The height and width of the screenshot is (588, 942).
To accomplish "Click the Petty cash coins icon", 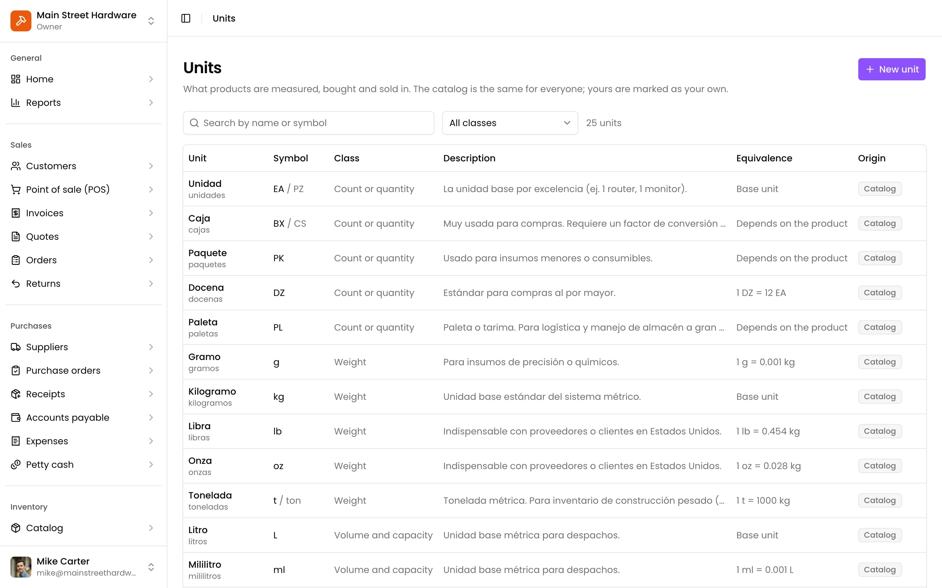I will tap(16, 465).
